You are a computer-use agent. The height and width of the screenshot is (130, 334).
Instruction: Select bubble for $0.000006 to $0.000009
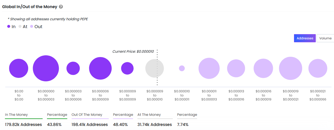tap(100, 68)
